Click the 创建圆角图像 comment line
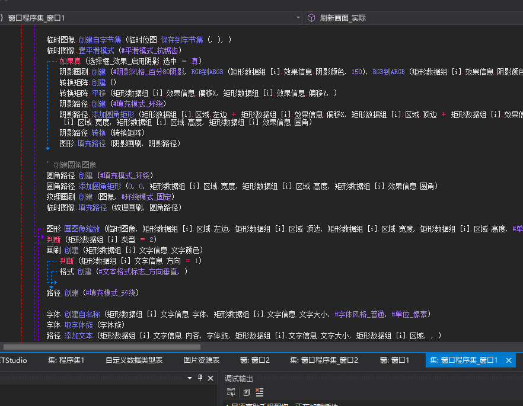The width and height of the screenshot is (523, 406). (x=75, y=165)
